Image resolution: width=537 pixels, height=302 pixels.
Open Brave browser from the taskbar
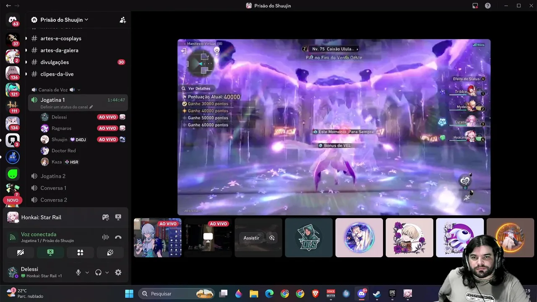point(315,294)
